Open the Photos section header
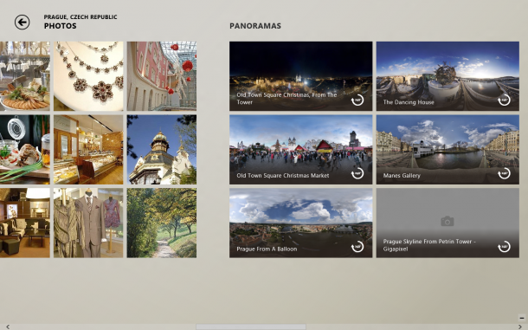The width and height of the screenshot is (528, 330). tap(61, 26)
